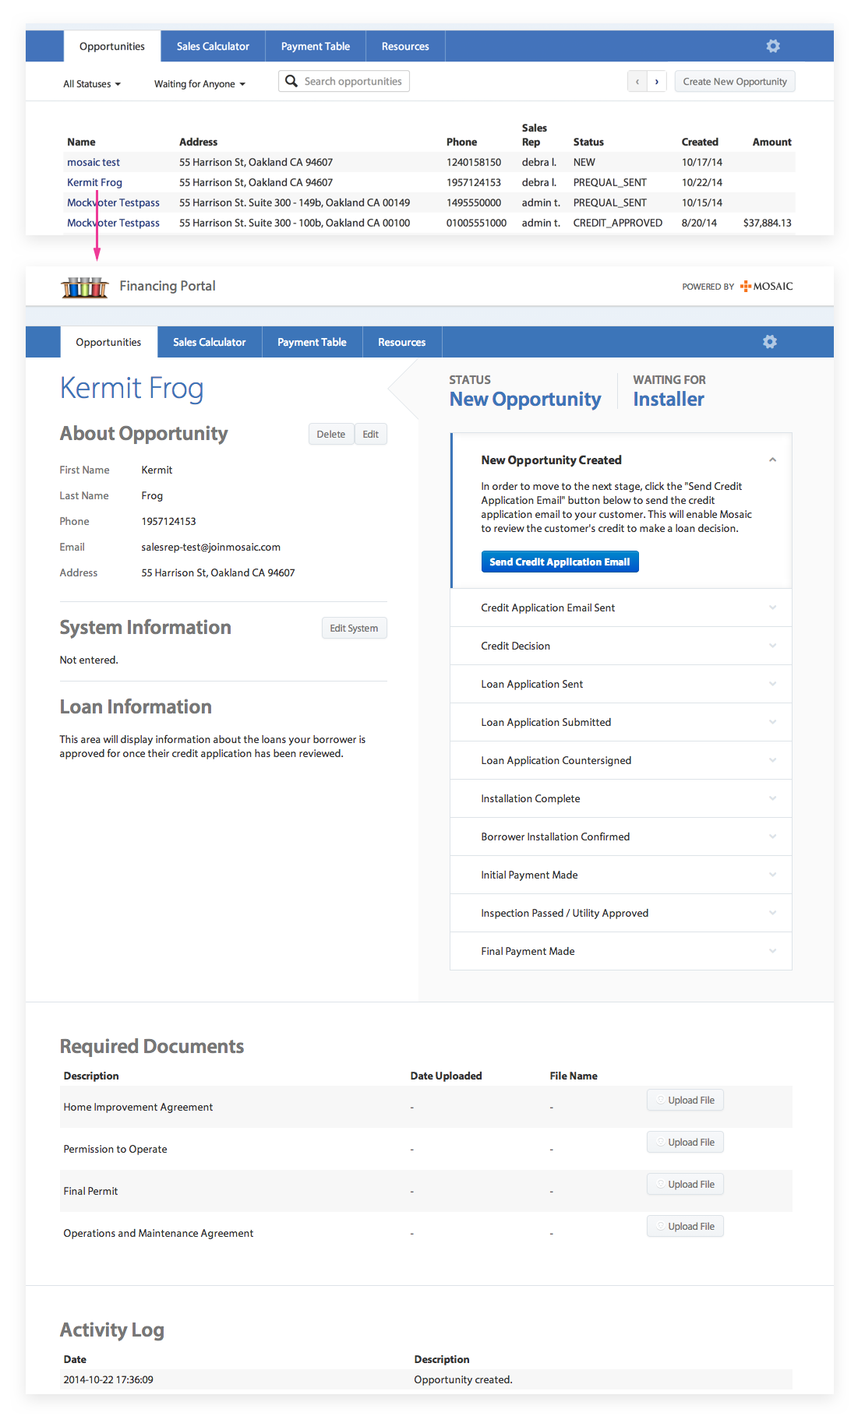Click Create New Opportunity button
The height and width of the screenshot is (1423, 865).
[735, 81]
